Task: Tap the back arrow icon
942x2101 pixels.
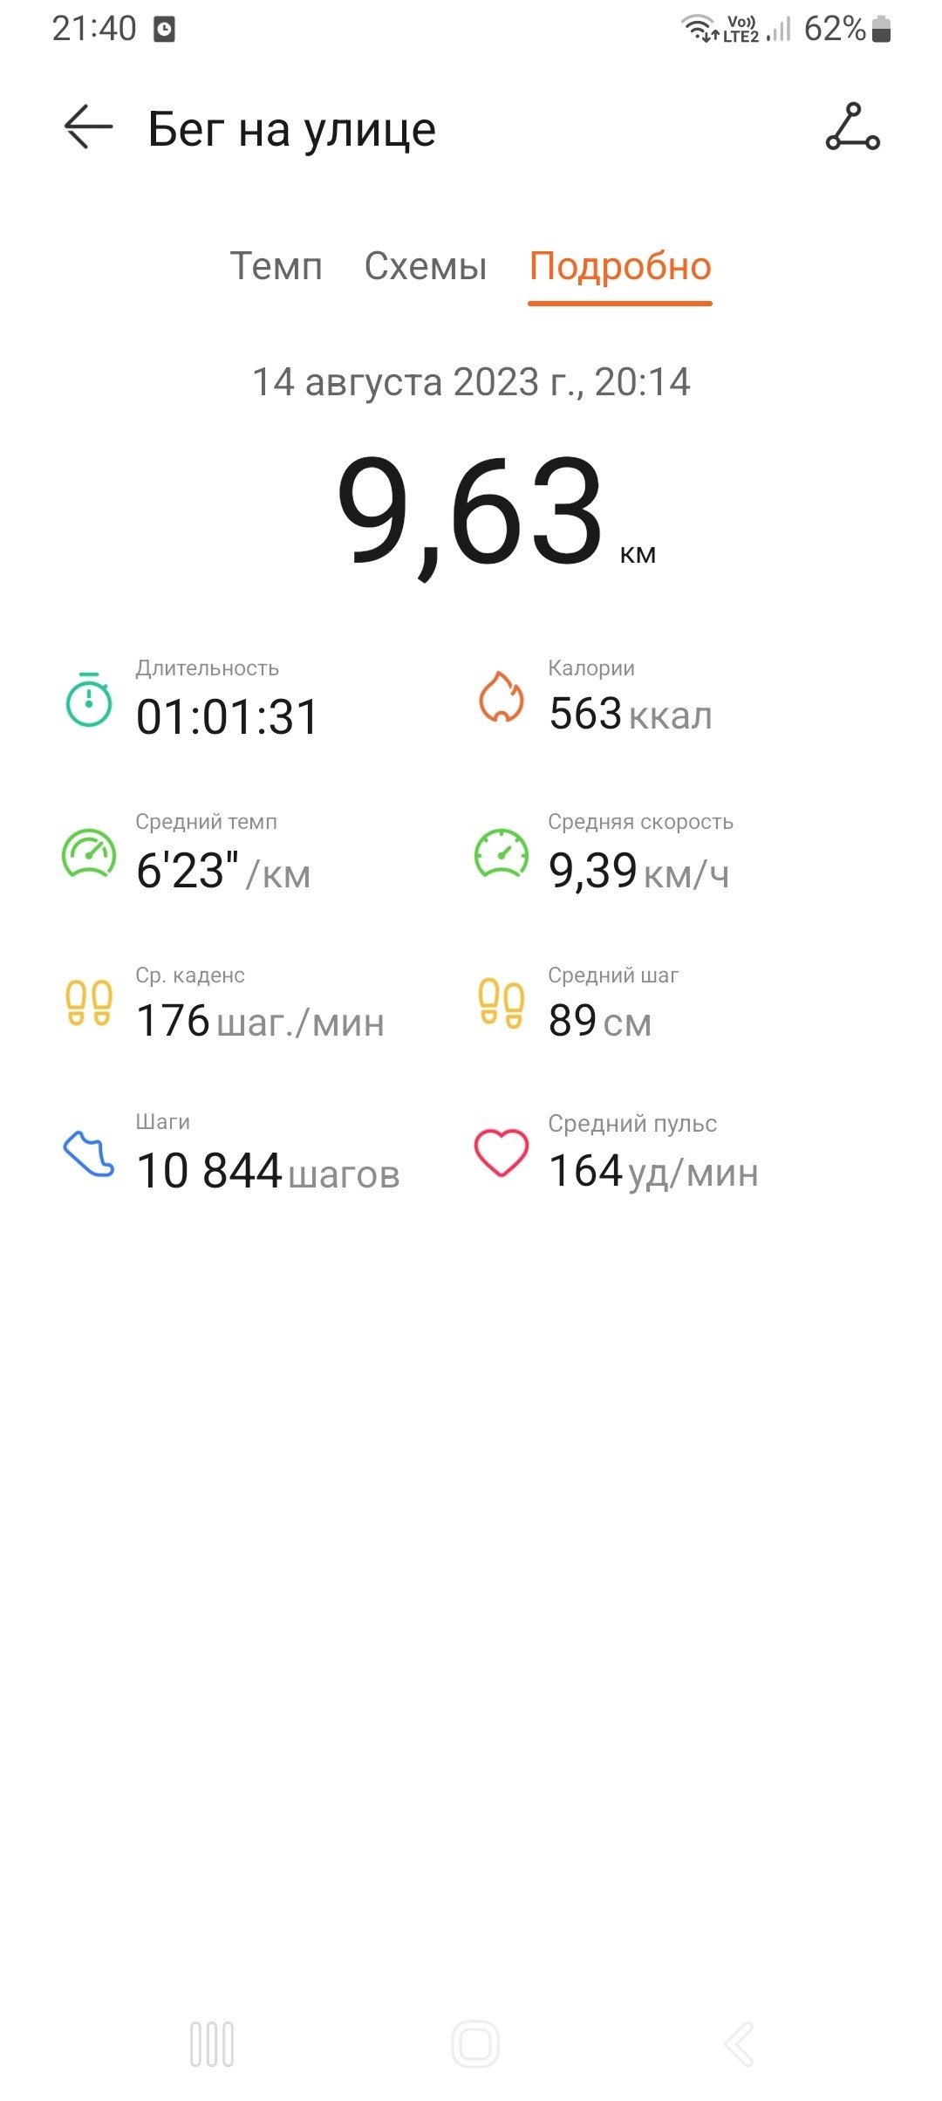Action: pyautogui.click(x=88, y=127)
